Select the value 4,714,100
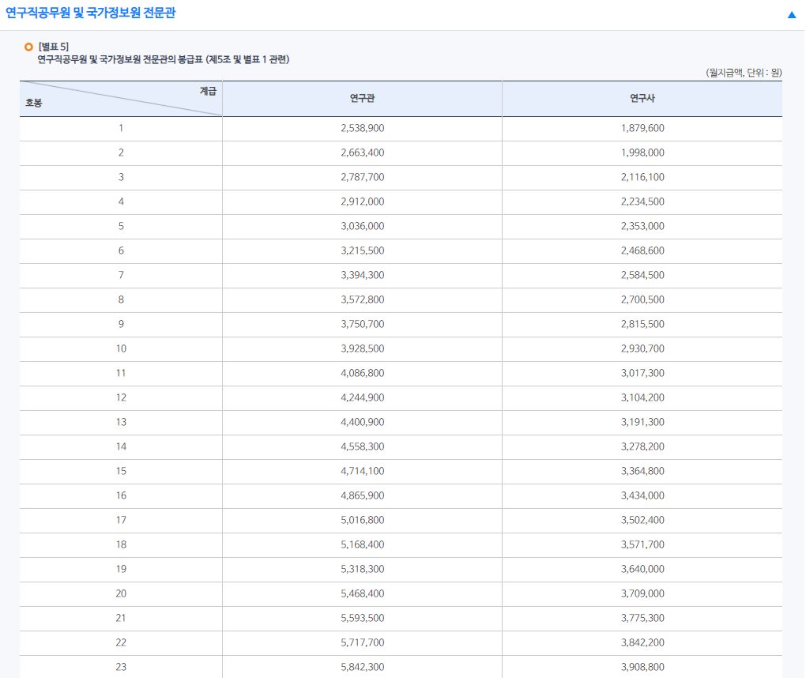This screenshot has height=678, width=806. pos(363,471)
